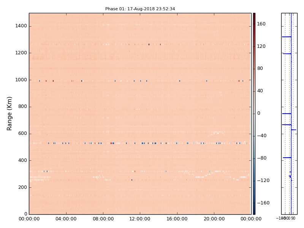This screenshot has width=304, height=228.
Task: Click inside the main phase heatmap
Action: [140, 114]
